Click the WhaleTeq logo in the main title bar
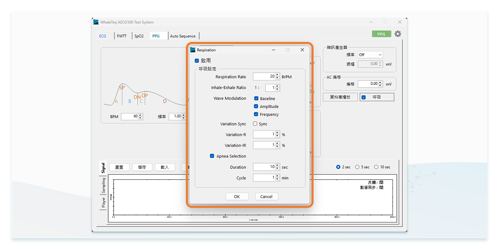Screen dimensions: 499x249 tap(96, 22)
